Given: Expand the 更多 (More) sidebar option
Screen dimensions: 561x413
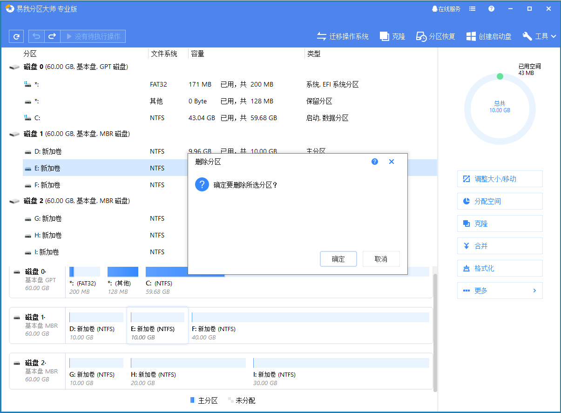Looking at the screenshot, I should (x=500, y=290).
